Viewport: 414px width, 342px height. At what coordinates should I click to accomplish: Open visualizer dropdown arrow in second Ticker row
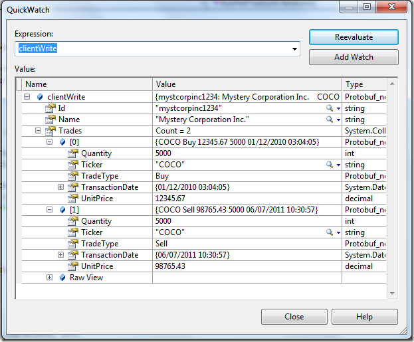coord(338,232)
